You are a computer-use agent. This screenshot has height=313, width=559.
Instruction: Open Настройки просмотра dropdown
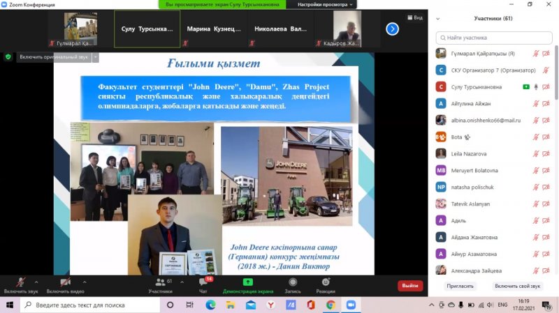point(325,5)
